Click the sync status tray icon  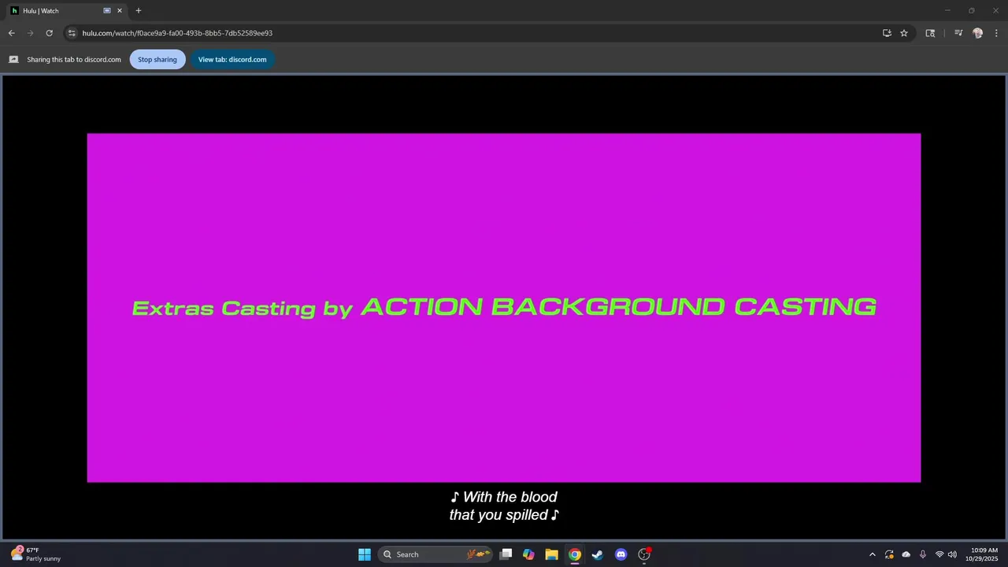[x=889, y=554]
